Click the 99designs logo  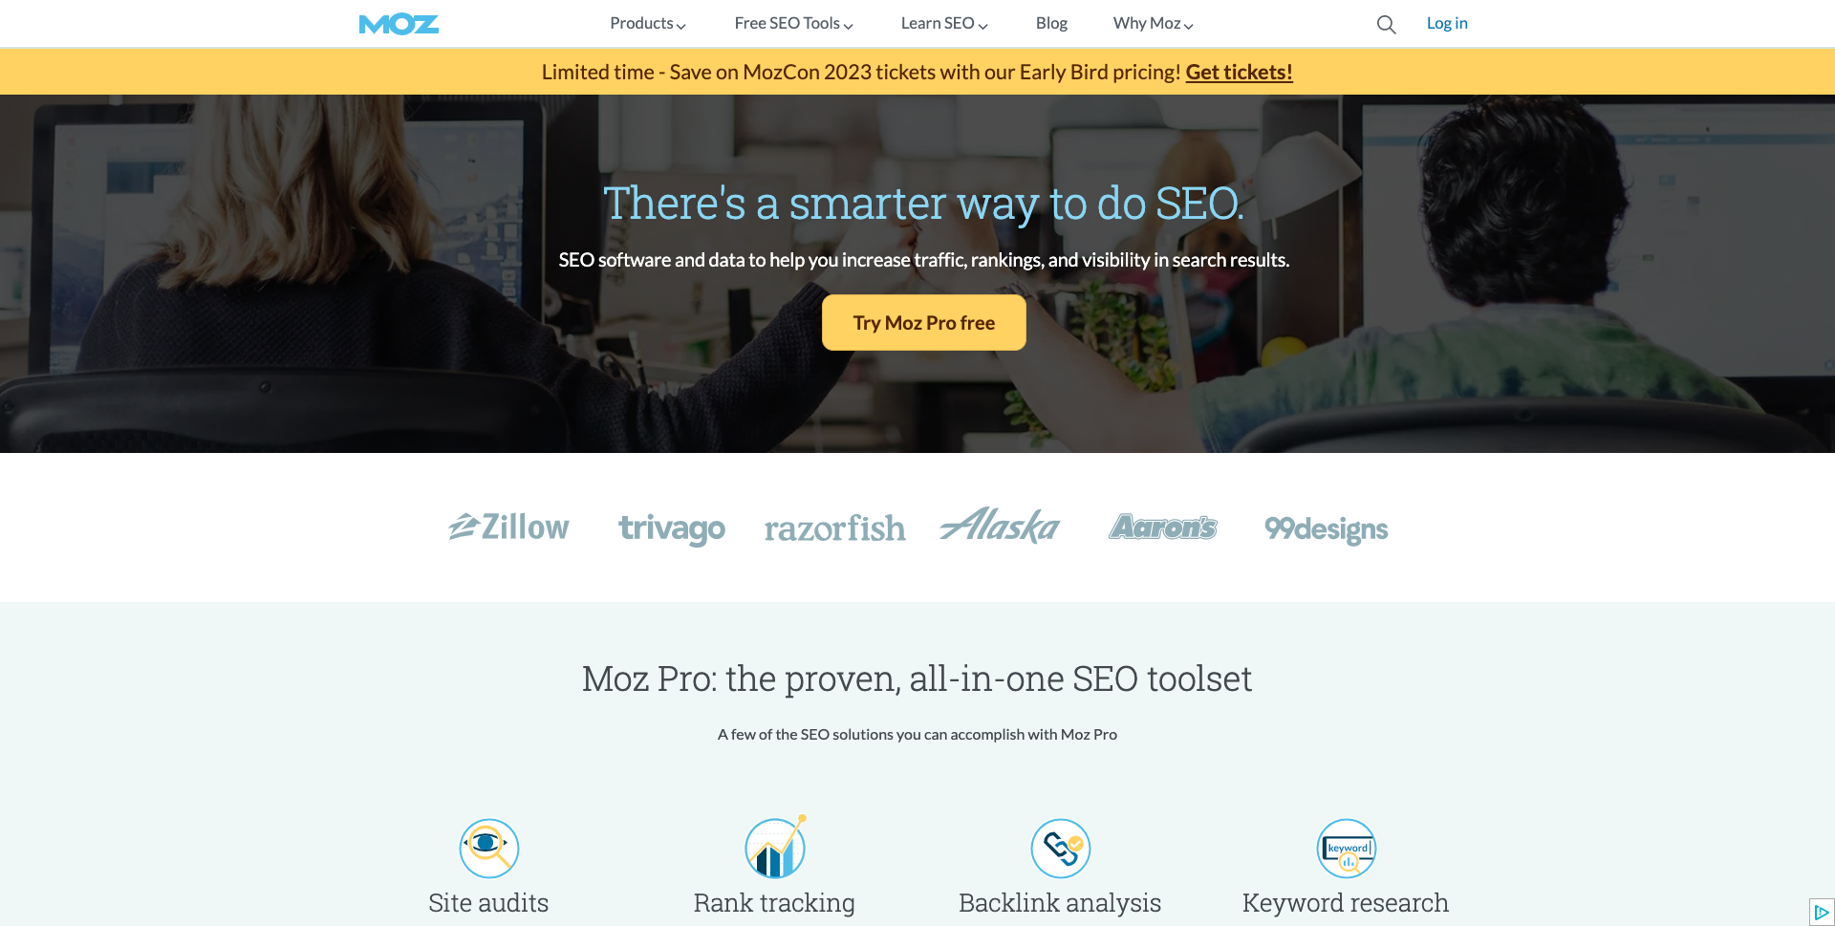coord(1326,528)
